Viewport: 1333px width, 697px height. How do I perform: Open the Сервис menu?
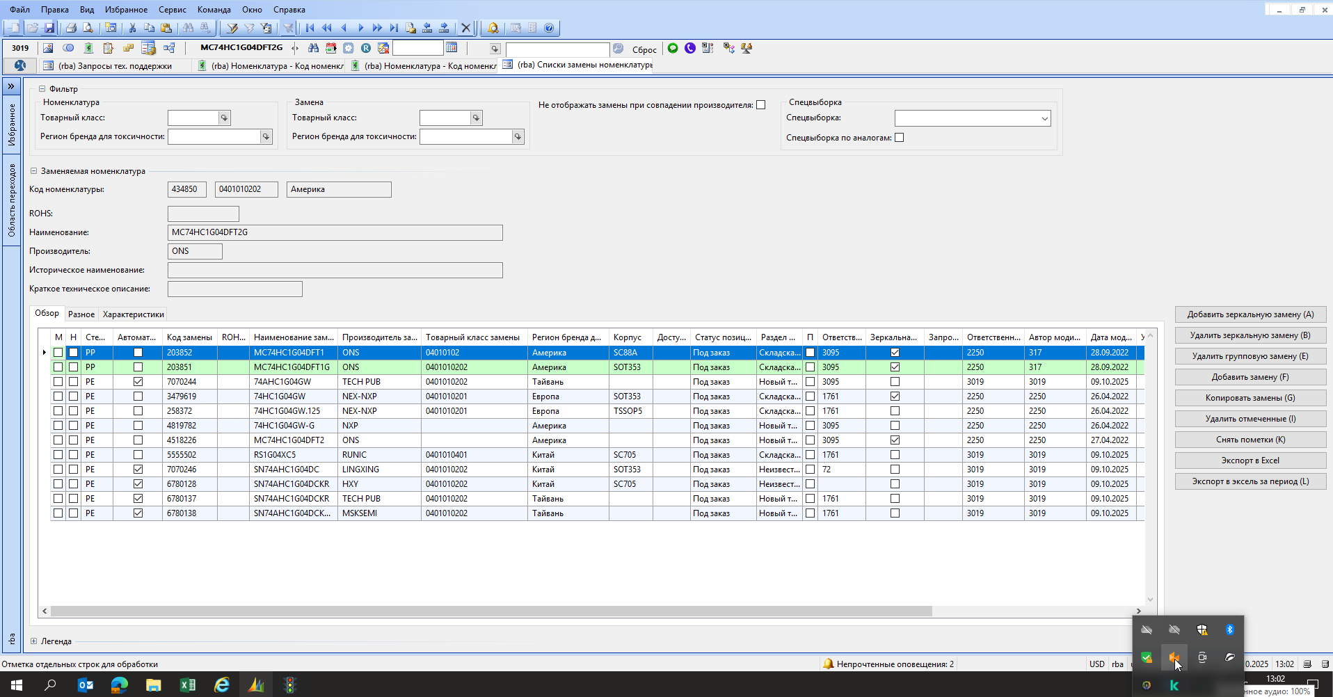click(172, 10)
